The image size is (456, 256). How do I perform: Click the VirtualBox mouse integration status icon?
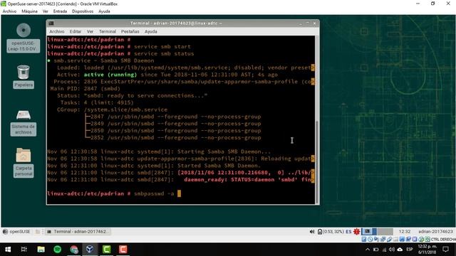pyautogui.click(x=421, y=239)
